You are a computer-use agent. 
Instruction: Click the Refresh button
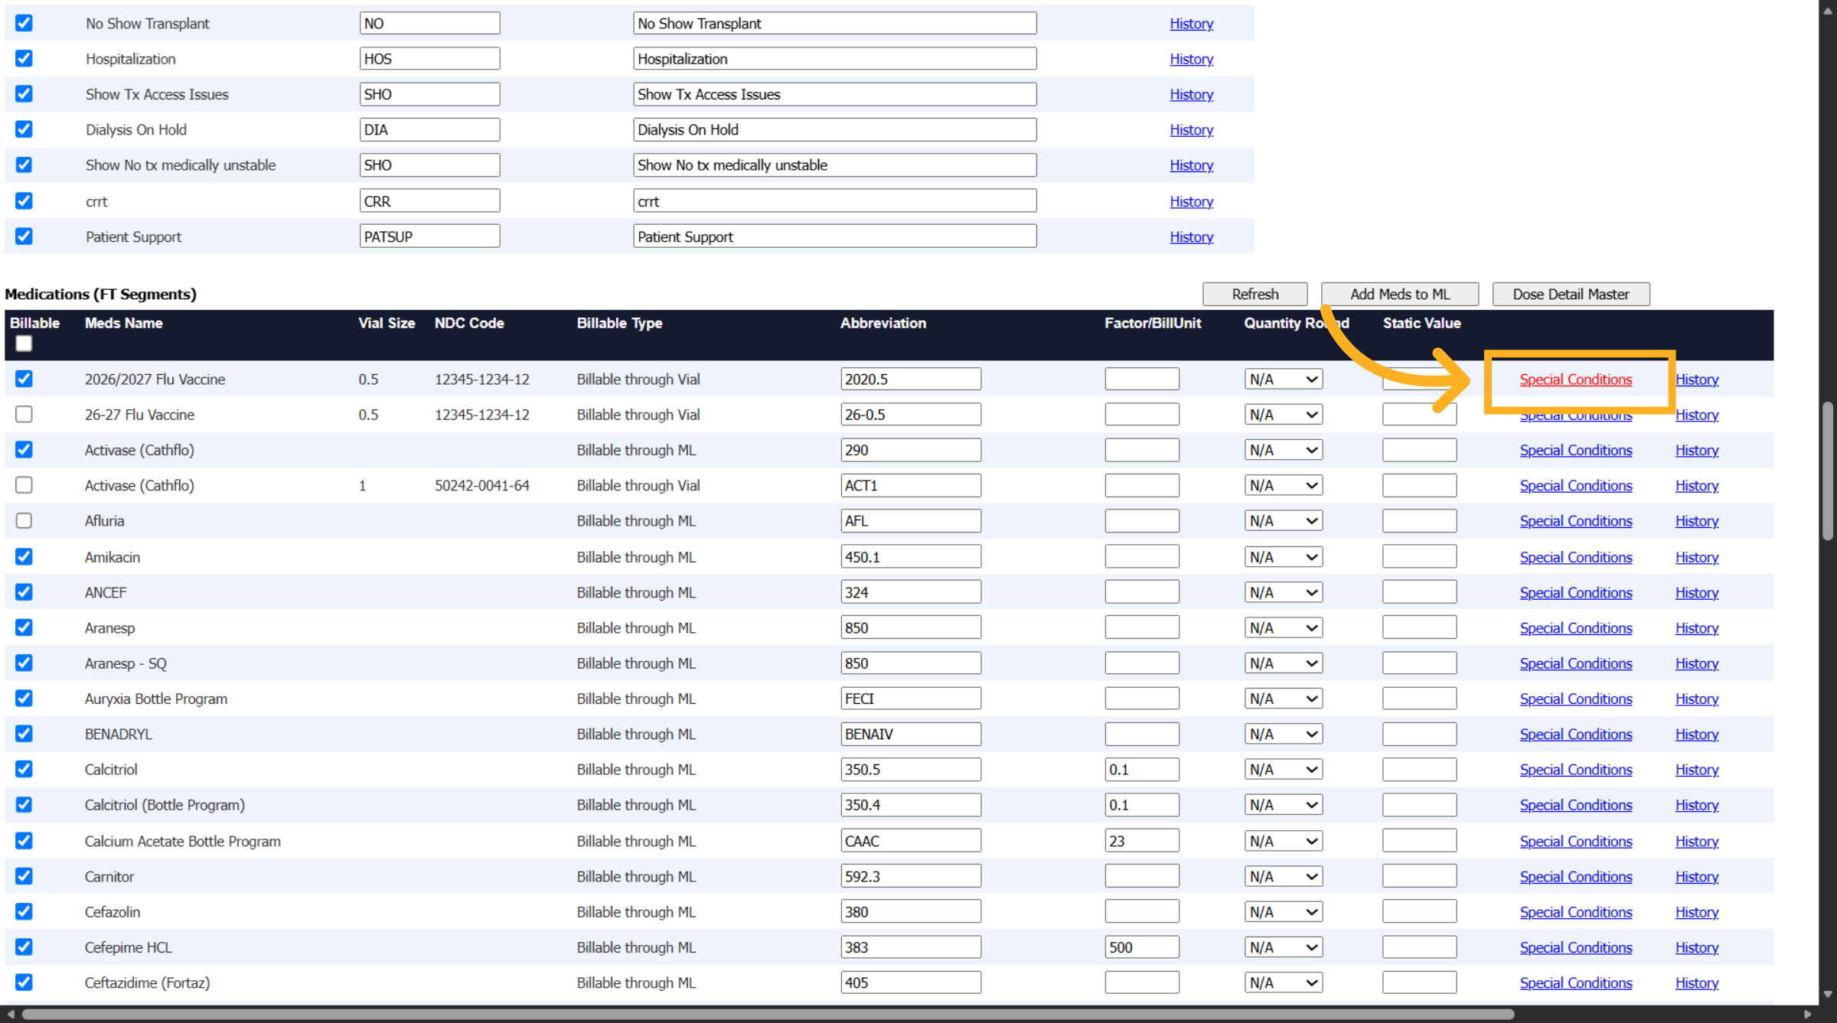click(x=1255, y=294)
